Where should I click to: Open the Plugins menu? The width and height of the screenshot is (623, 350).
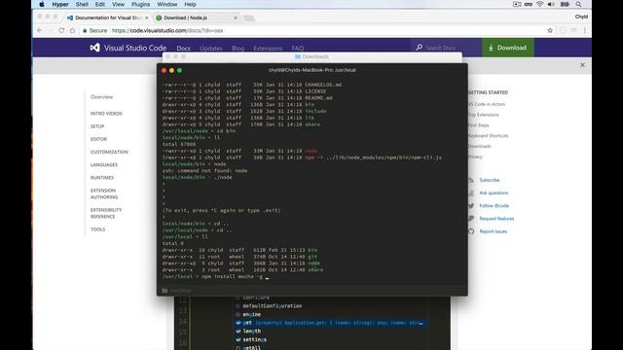click(140, 4)
